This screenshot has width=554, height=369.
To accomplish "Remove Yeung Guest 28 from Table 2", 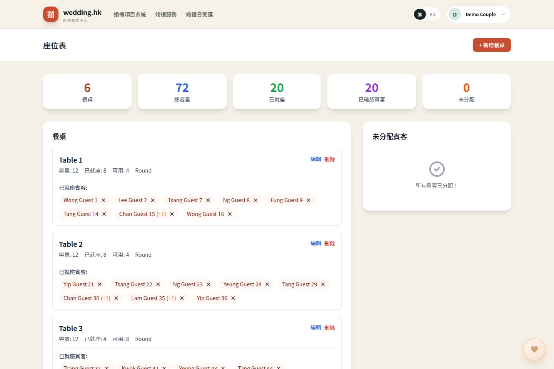I will pyautogui.click(x=267, y=284).
